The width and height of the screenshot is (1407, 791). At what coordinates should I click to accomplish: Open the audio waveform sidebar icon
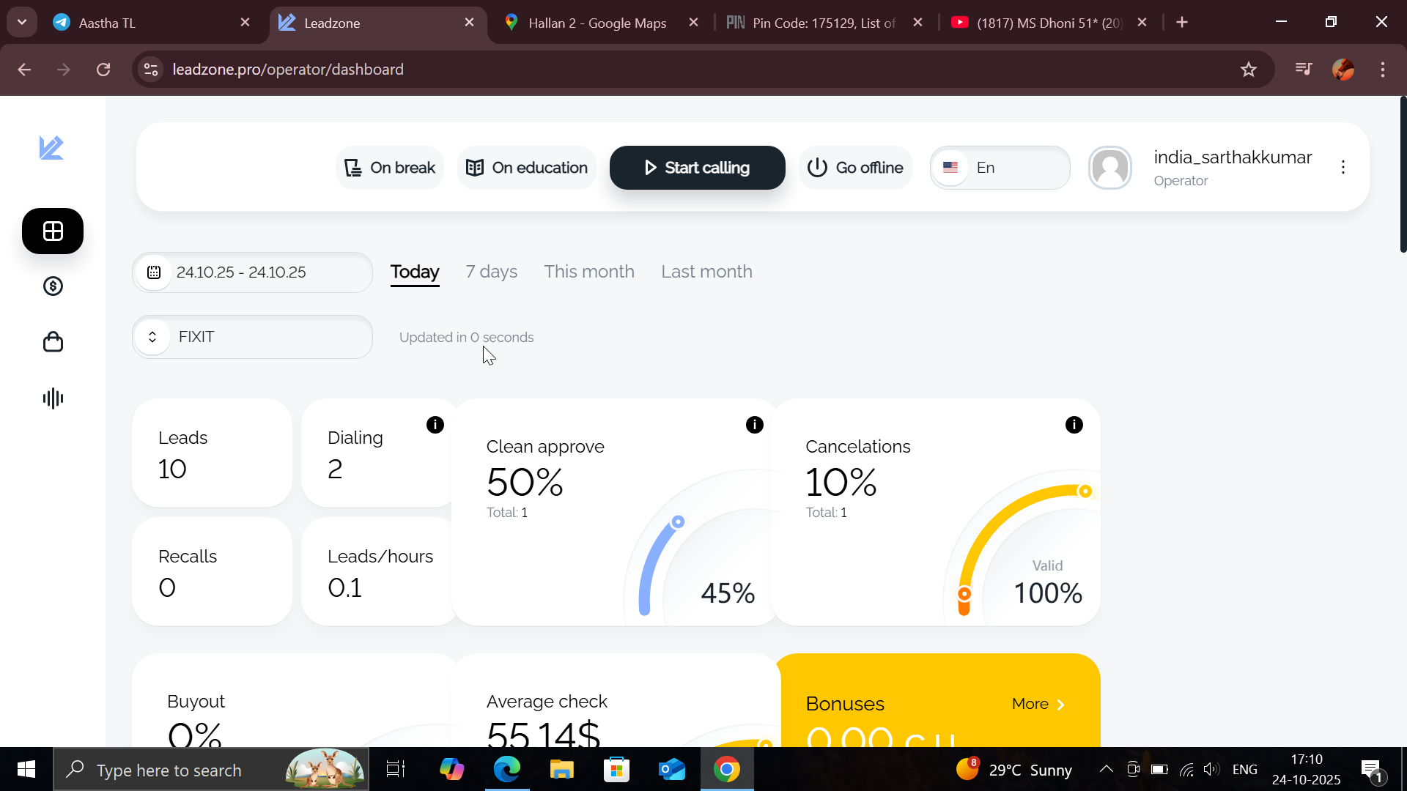[53, 398]
